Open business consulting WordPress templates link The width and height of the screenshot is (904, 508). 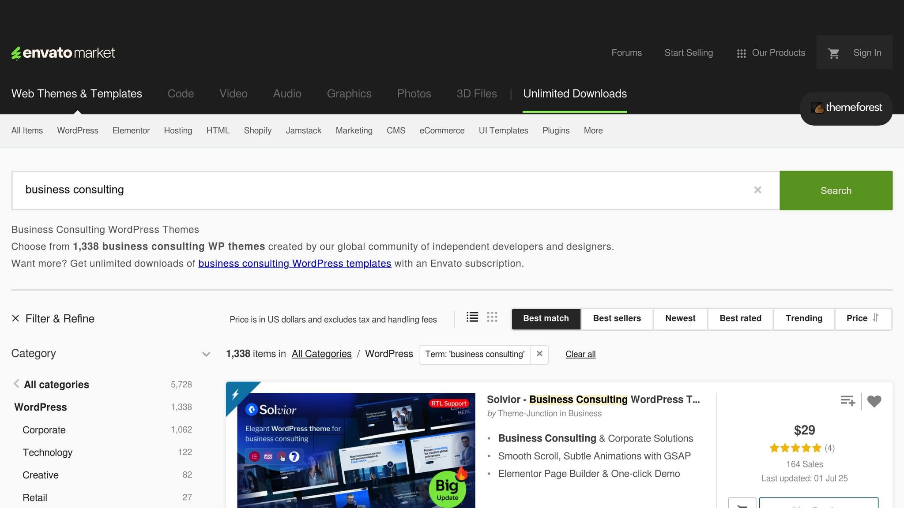pyautogui.click(x=294, y=263)
